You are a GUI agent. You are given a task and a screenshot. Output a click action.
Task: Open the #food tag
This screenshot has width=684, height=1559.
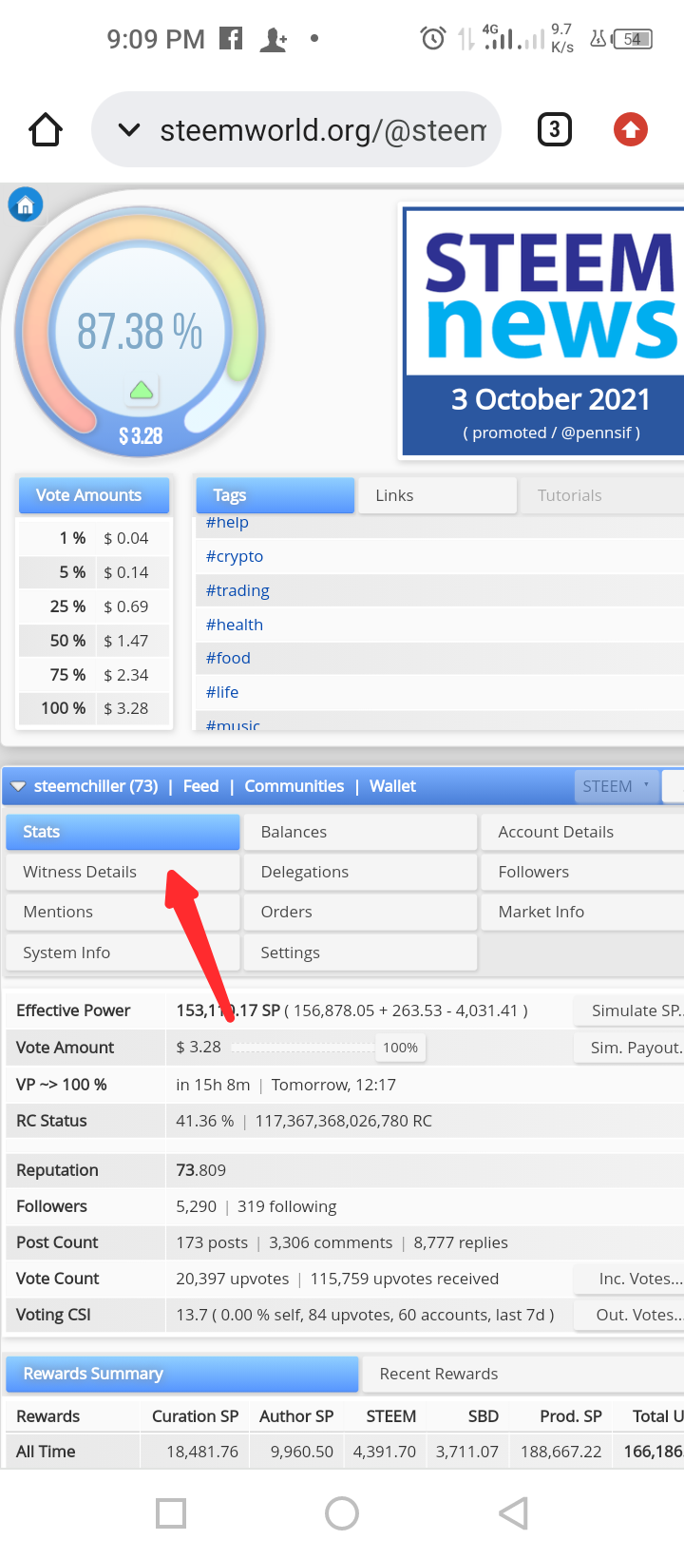(x=228, y=658)
